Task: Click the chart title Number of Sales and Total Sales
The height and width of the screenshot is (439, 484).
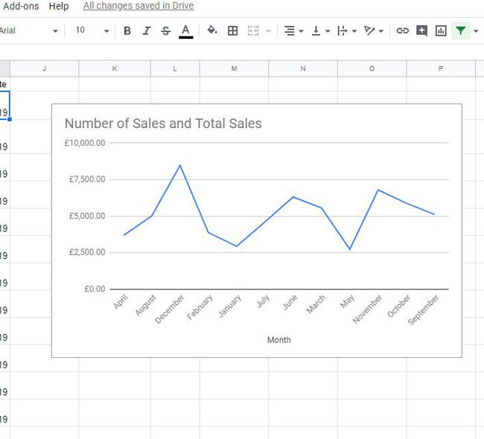Action: 163,124
